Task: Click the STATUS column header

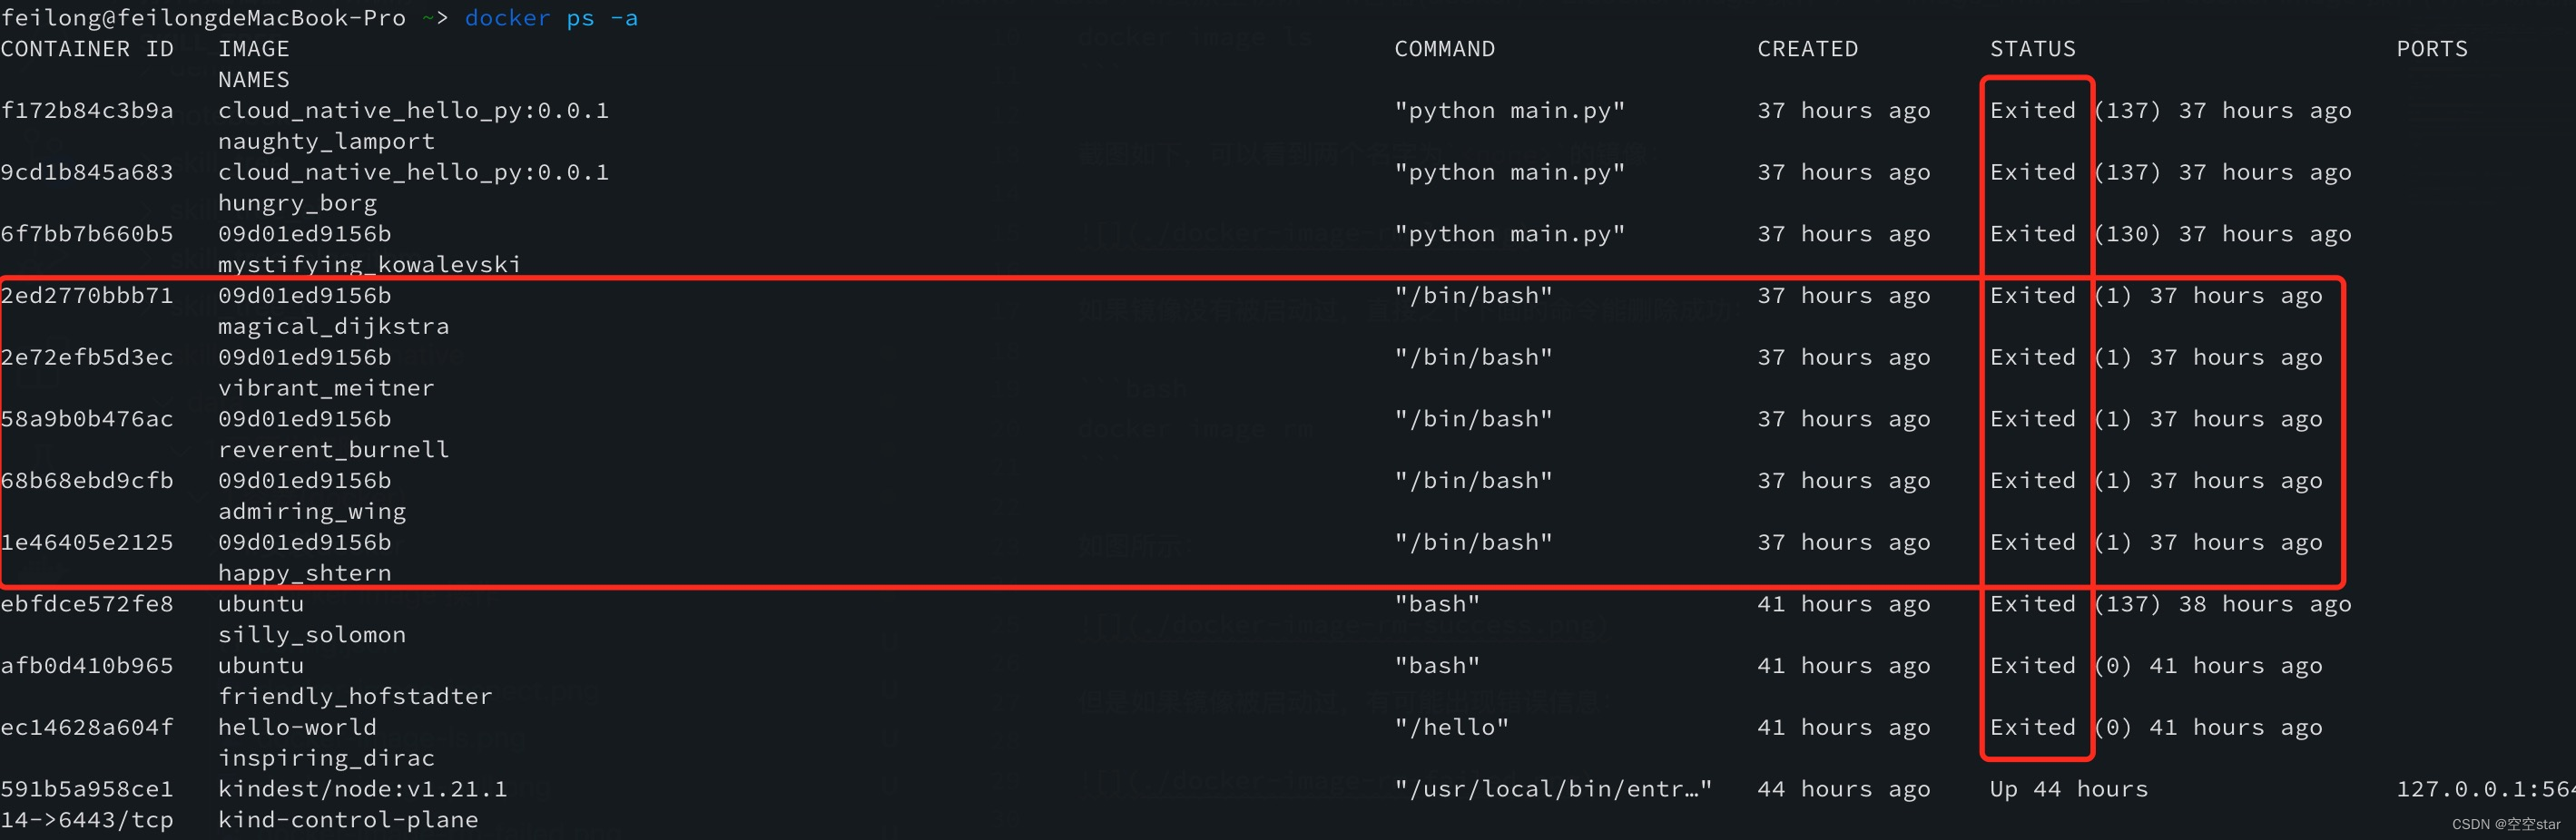Action: [2032, 49]
